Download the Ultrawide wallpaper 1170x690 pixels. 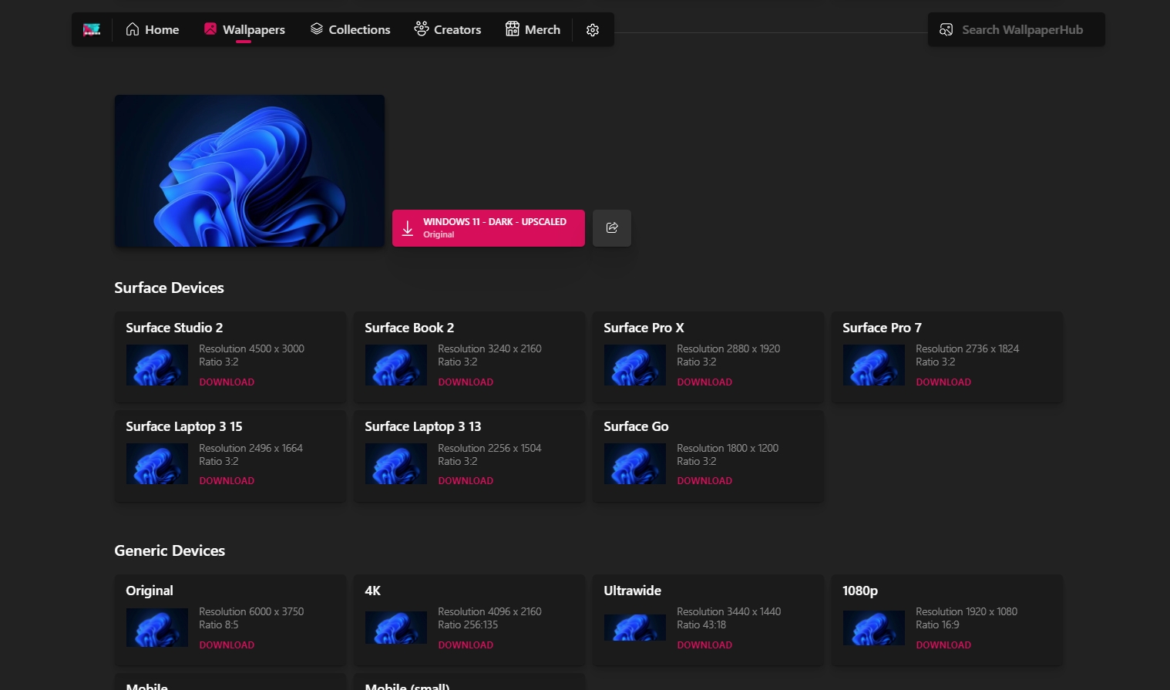(x=704, y=645)
